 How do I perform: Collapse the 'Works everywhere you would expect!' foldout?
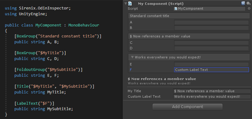point(133,57)
